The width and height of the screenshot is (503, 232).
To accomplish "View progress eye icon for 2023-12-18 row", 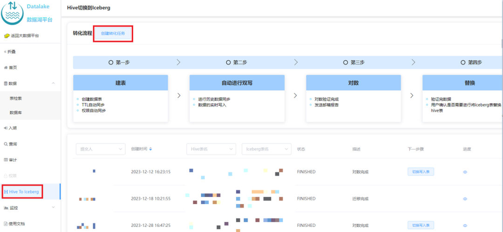I will [x=465, y=199].
